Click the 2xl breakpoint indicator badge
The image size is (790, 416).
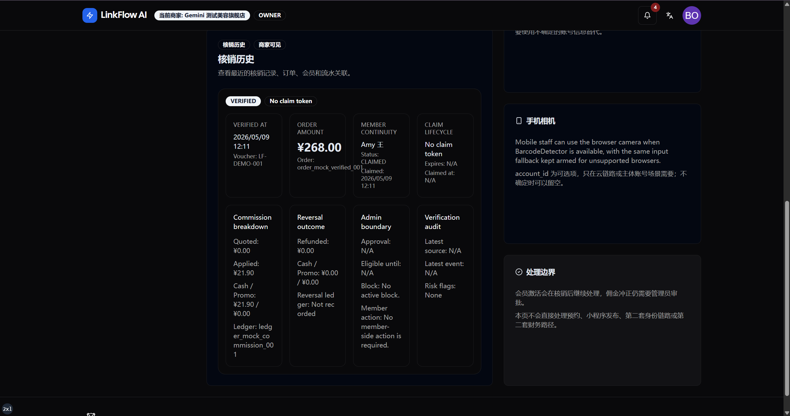7,409
